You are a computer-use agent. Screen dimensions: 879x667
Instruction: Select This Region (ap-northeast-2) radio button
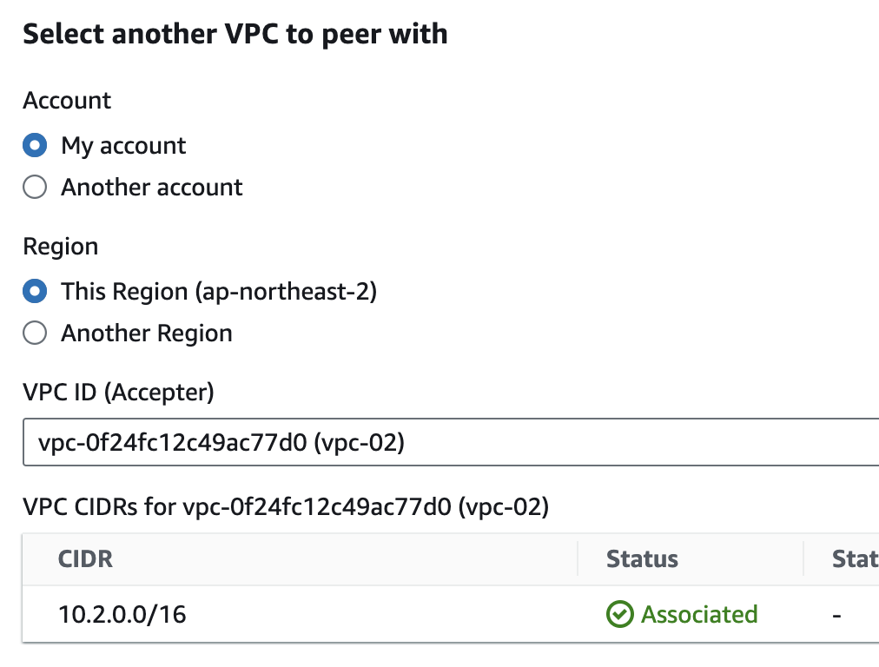click(35, 291)
